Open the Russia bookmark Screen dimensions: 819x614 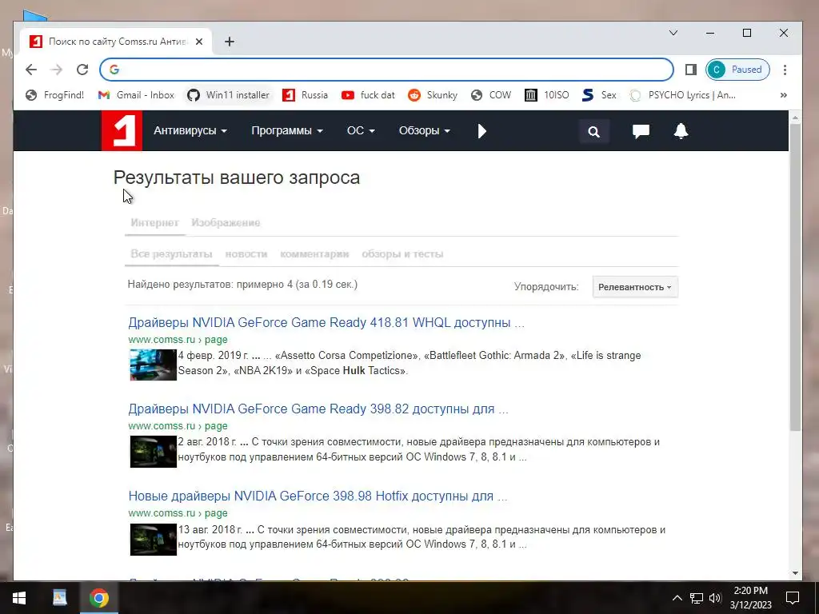[x=306, y=95]
